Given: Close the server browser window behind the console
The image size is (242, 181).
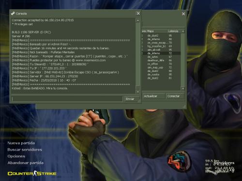Looking at the screenshot, I should (183, 14).
